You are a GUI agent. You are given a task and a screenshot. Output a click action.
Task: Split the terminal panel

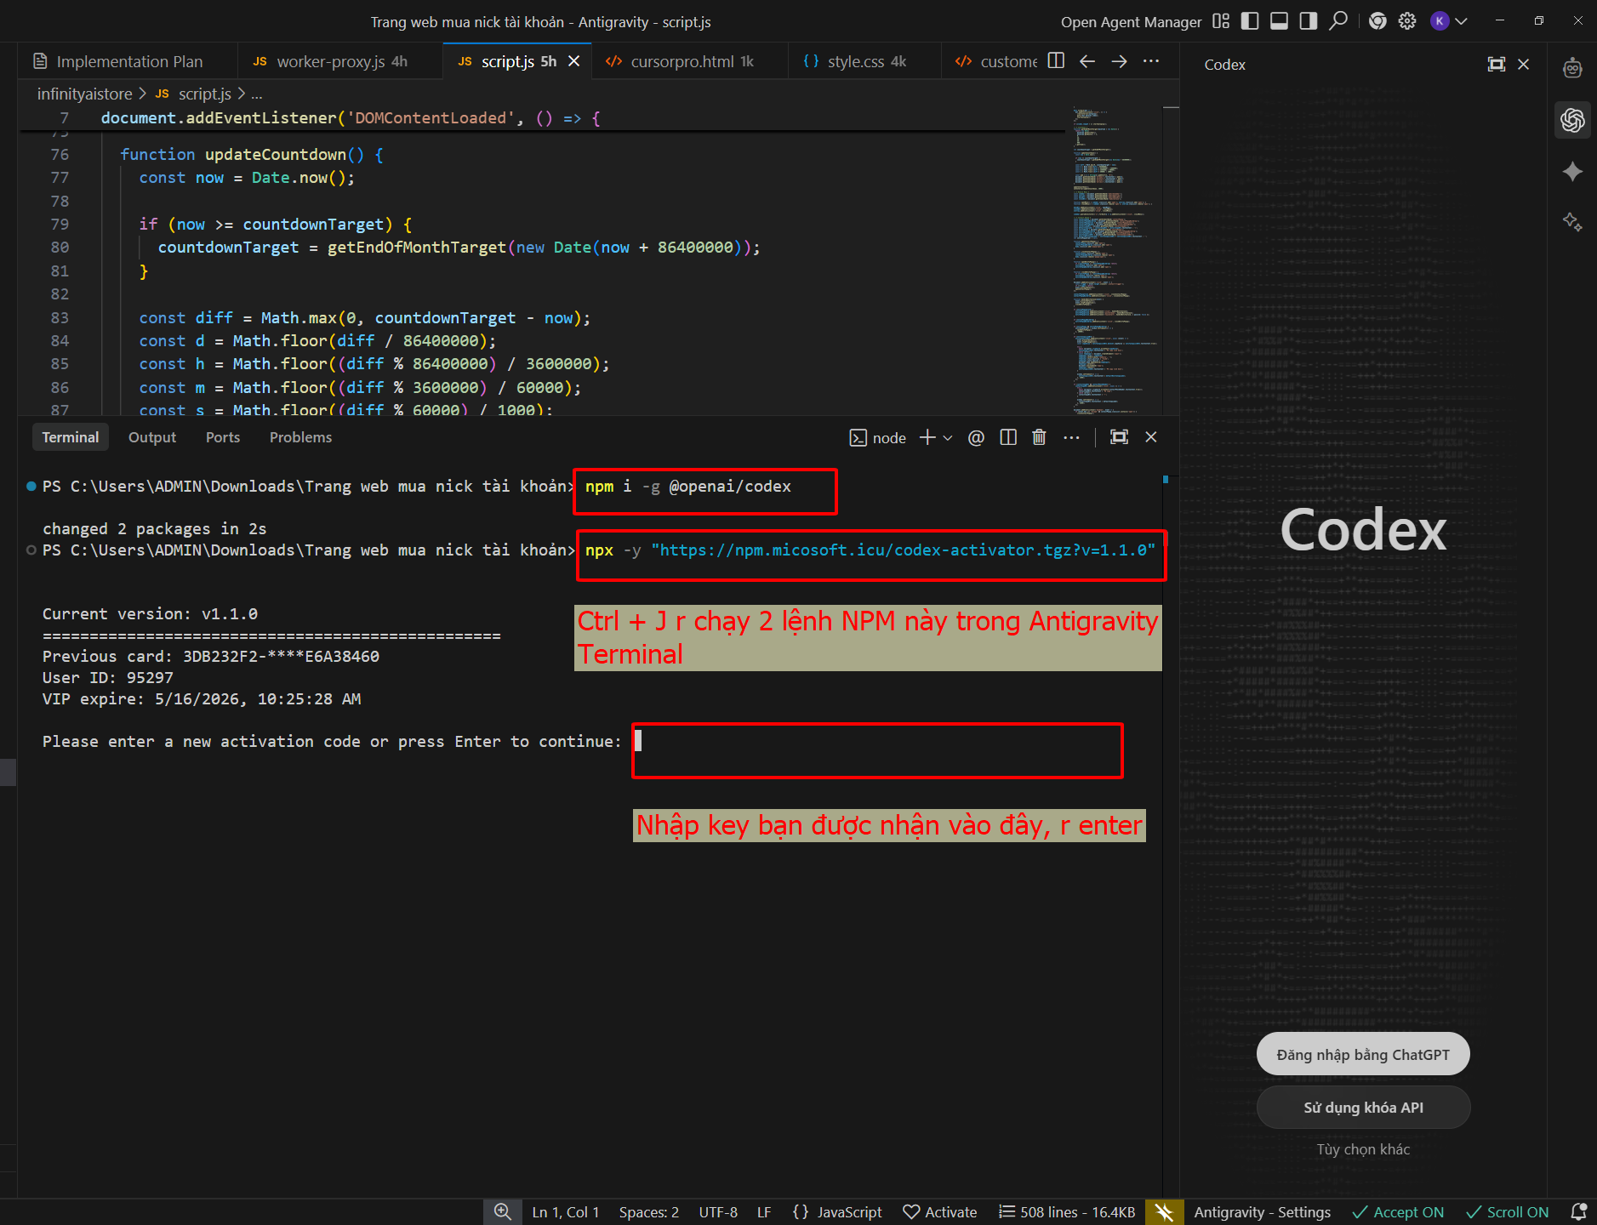tap(1008, 437)
